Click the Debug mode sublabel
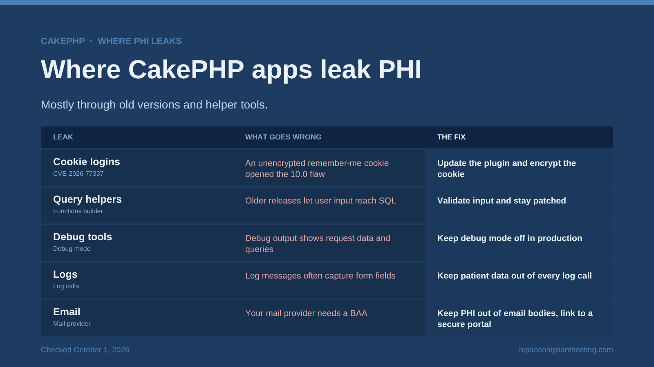 pos(72,249)
